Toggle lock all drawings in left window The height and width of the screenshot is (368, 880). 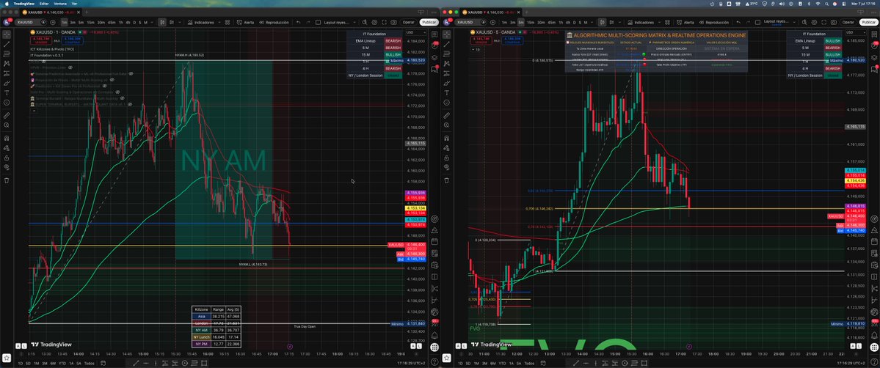pos(7,158)
